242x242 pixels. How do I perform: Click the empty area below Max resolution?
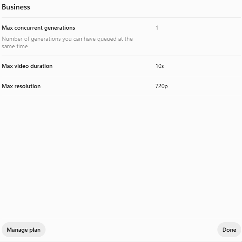click(121, 157)
